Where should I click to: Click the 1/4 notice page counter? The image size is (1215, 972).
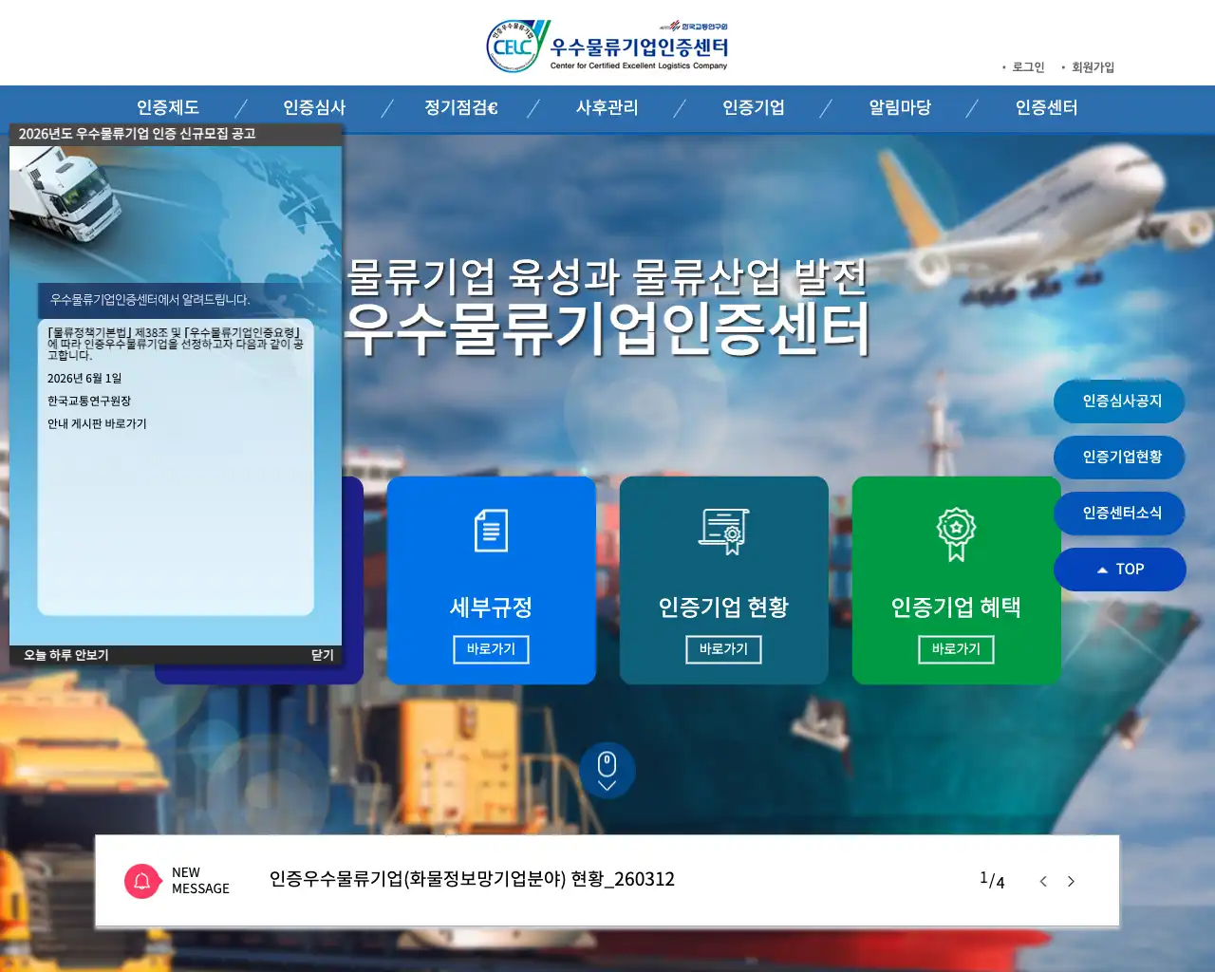click(x=992, y=880)
